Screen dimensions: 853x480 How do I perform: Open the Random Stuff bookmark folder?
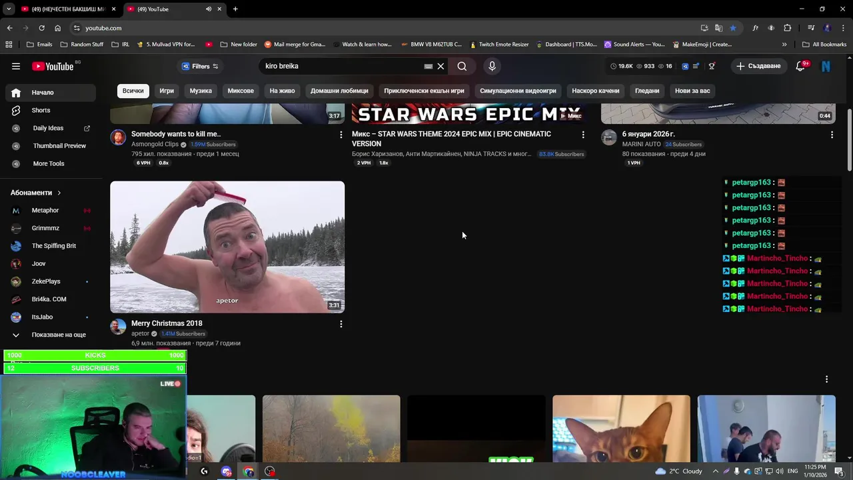click(x=82, y=45)
